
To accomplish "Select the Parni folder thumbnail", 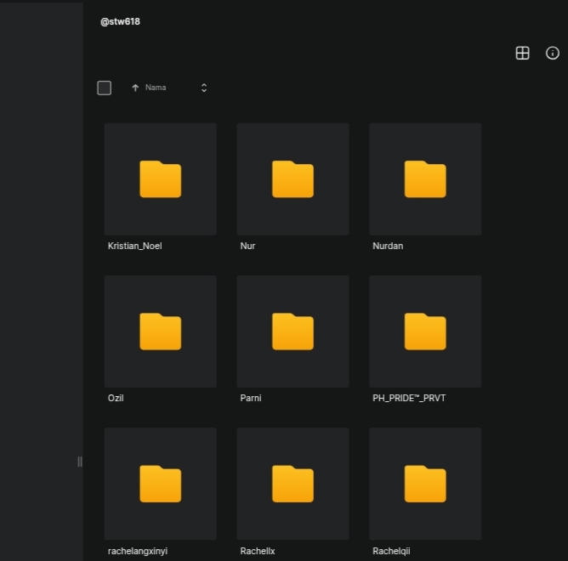I will pyautogui.click(x=293, y=331).
